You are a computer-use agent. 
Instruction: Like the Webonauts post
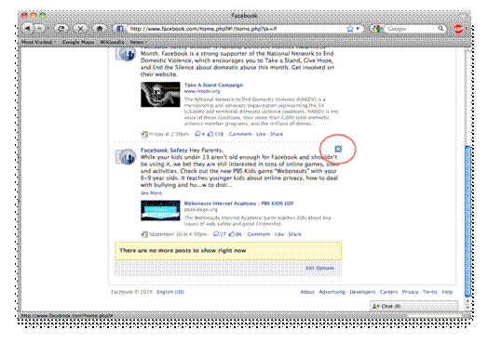[x=279, y=234]
